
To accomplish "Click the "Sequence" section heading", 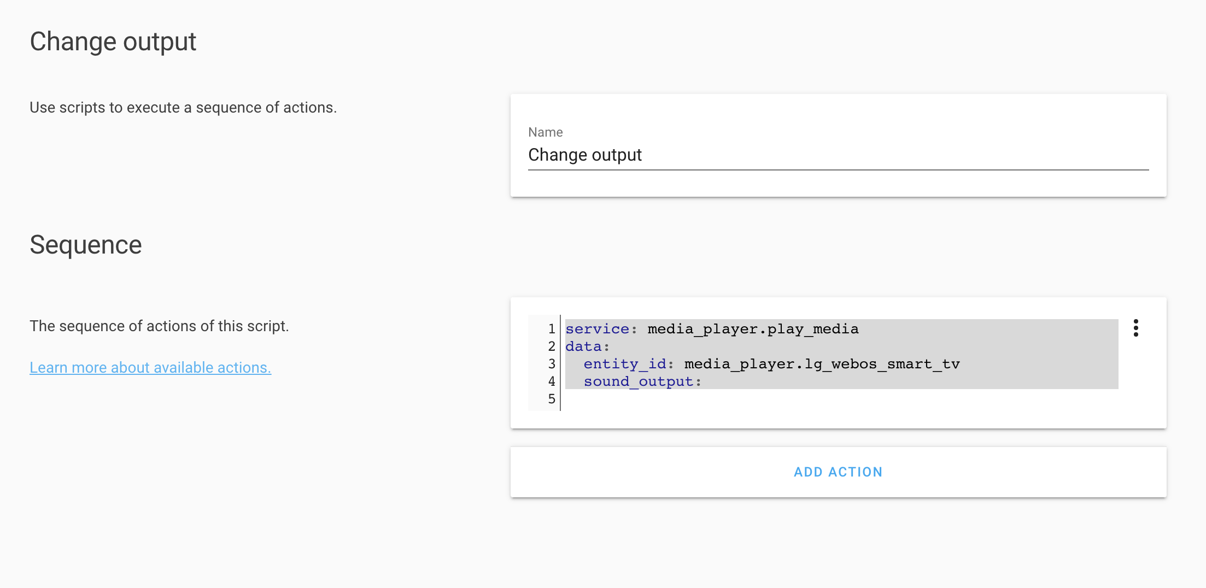I will pyautogui.click(x=86, y=245).
